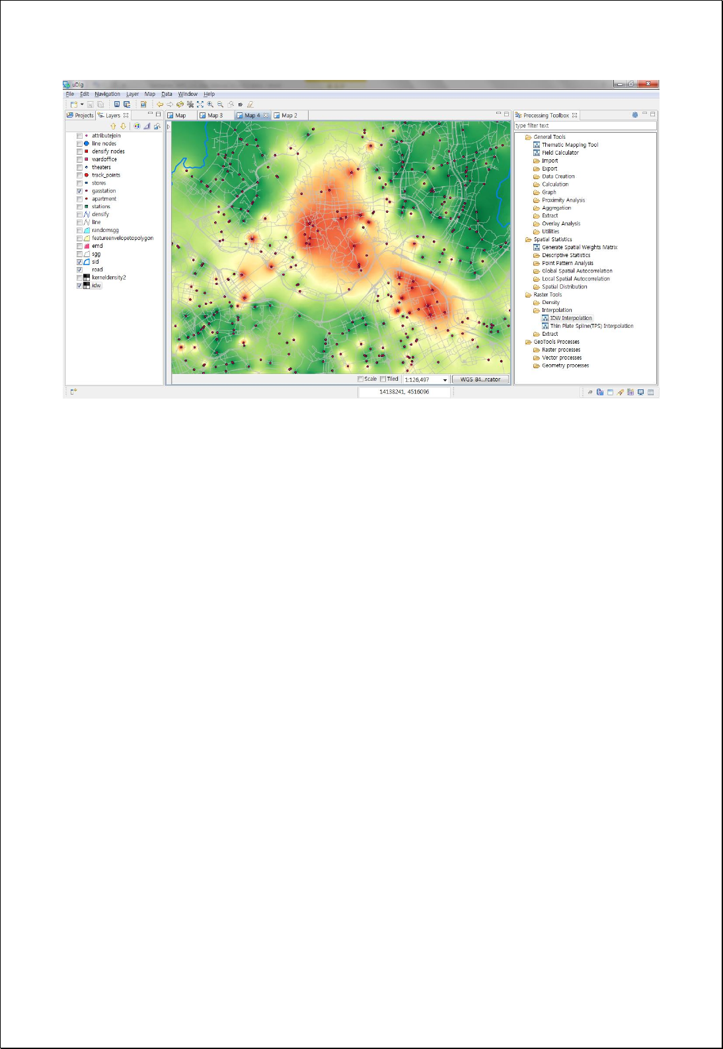The image size is (723, 1049).
Task: Click the coordinates field 14138241, 4516096
Action: pyautogui.click(x=404, y=392)
